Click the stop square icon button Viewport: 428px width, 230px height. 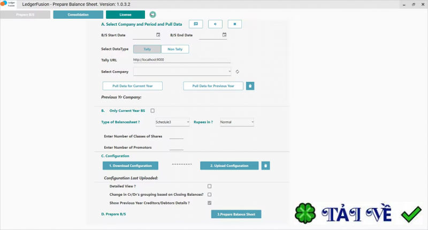click(234, 24)
